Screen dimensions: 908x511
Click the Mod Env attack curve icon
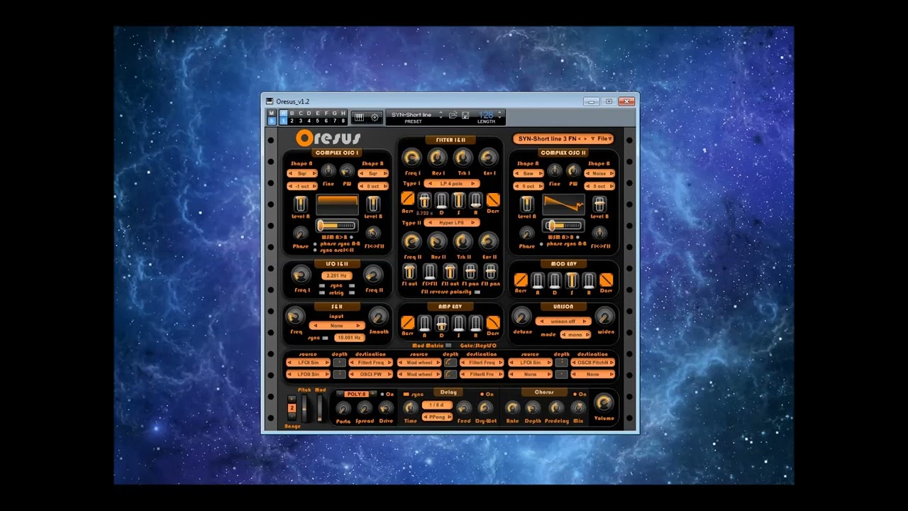[521, 280]
